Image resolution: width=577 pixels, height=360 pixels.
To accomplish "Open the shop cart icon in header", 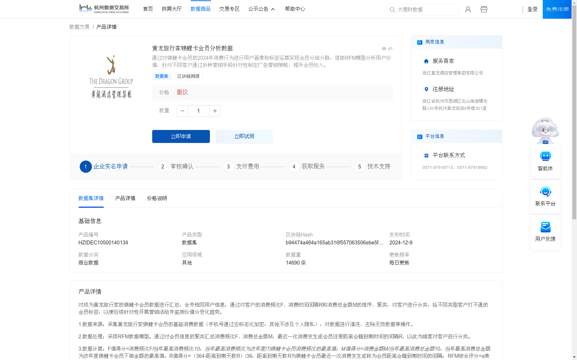I will pos(484,9).
